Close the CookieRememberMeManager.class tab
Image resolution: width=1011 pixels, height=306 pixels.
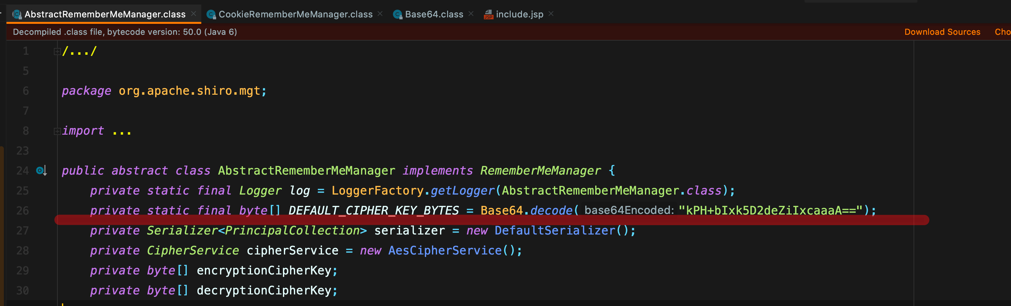click(x=380, y=14)
